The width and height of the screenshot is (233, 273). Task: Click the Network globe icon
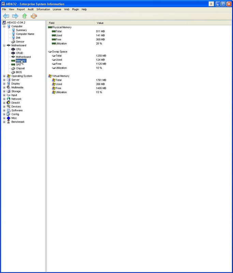pos(9,99)
